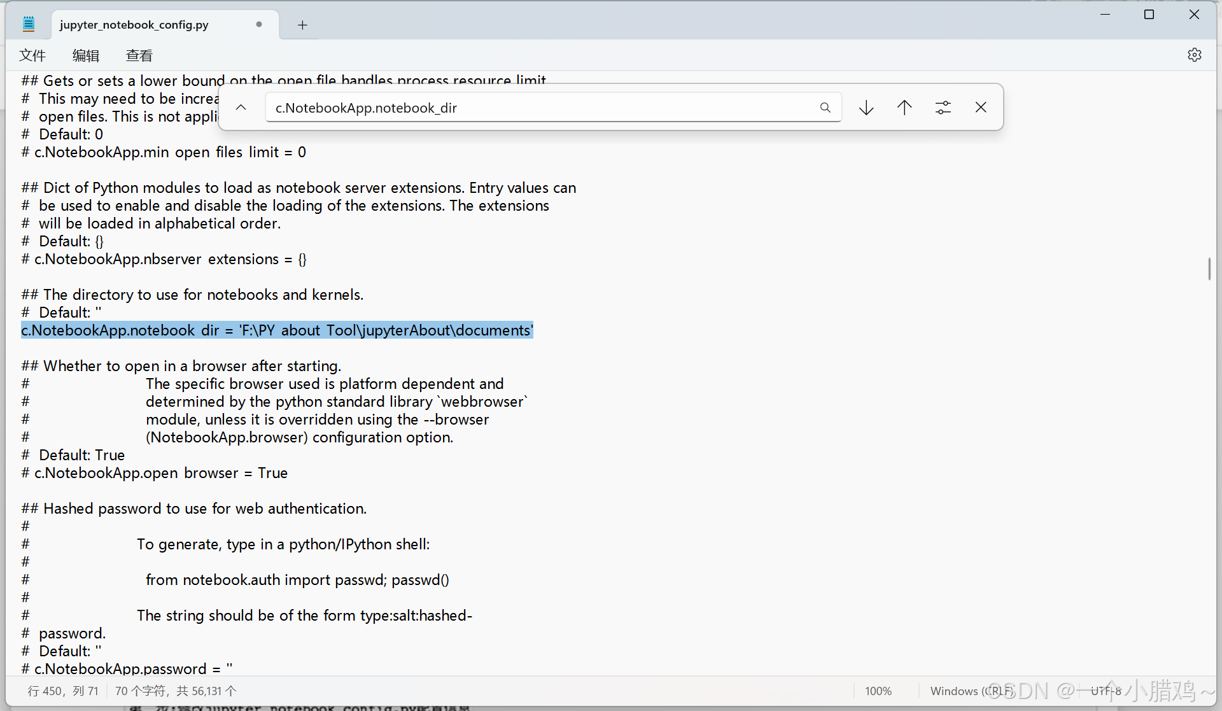Find next match with the down arrow

pyautogui.click(x=866, y=108)
